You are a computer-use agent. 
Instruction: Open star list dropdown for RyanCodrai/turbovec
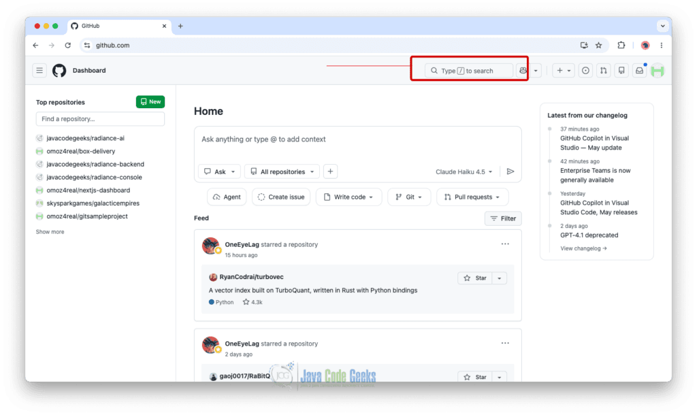coord(500,278)
